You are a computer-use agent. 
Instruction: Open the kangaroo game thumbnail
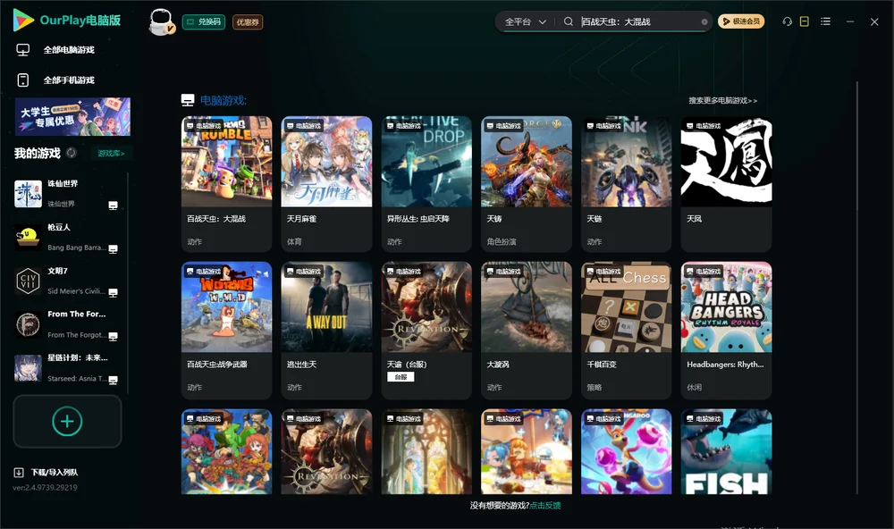click(x=626, y=451)
